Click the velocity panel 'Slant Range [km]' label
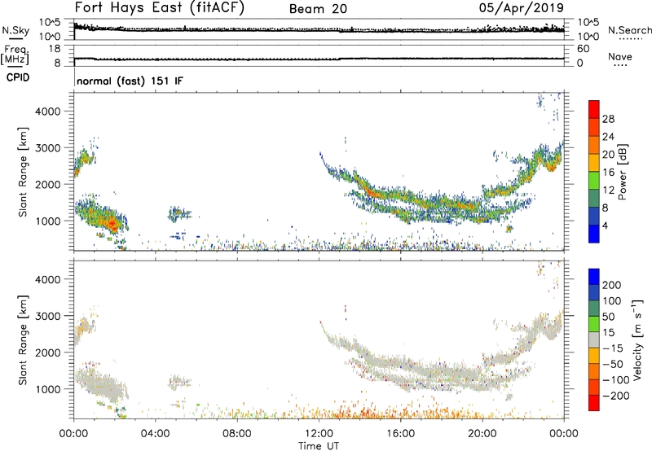 coord(23,340)
